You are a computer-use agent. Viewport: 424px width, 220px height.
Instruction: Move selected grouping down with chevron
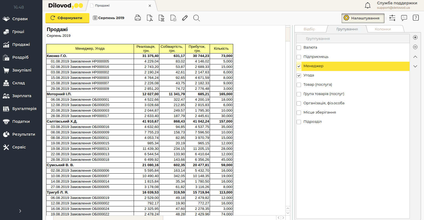tap(415, 66)
